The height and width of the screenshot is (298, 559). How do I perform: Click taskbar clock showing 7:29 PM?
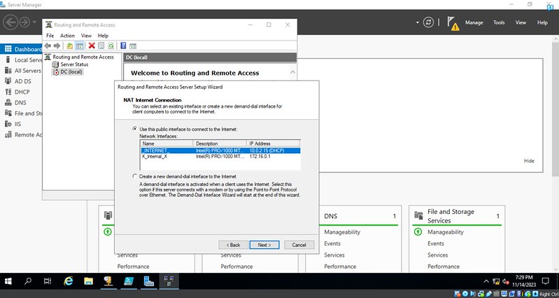[524, 281]
